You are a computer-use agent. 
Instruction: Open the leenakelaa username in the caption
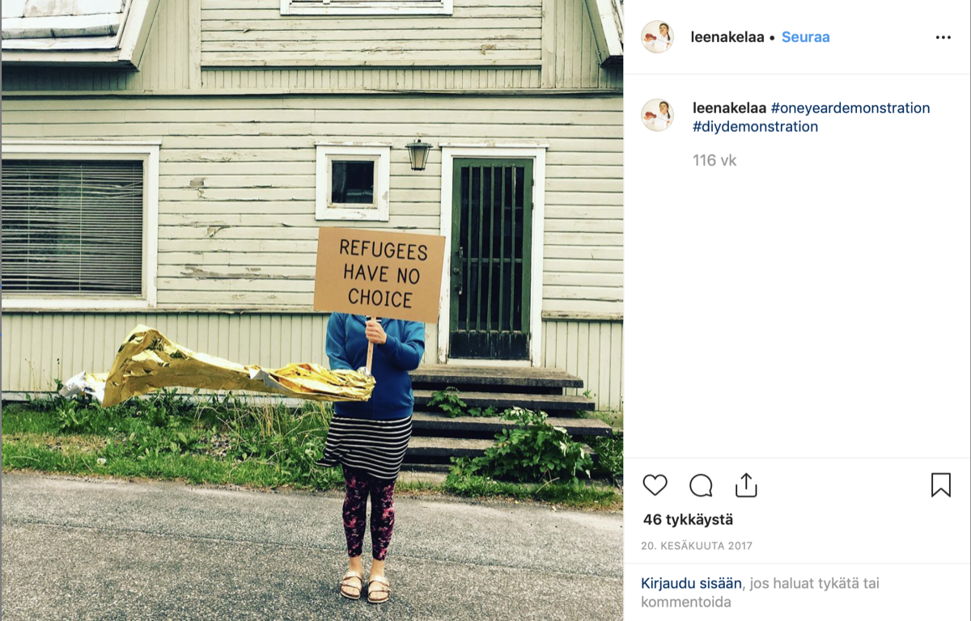click(730, 108)
